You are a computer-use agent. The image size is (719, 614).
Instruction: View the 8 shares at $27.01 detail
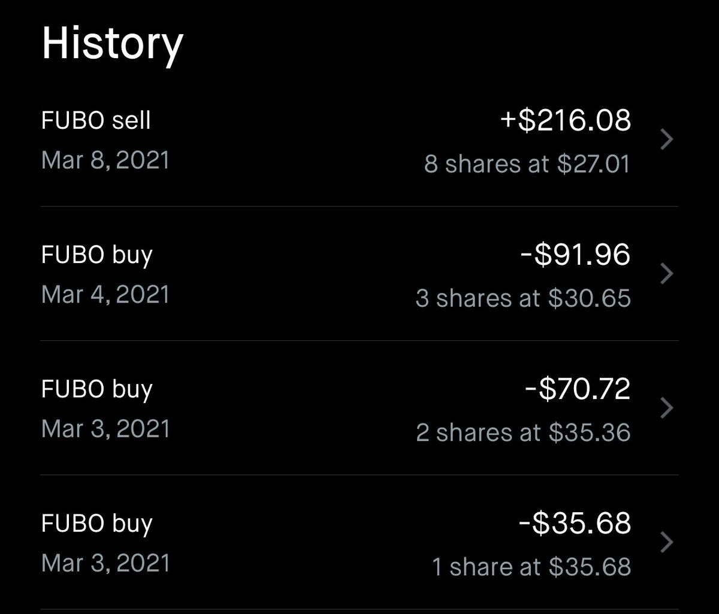tap(527, 164)
